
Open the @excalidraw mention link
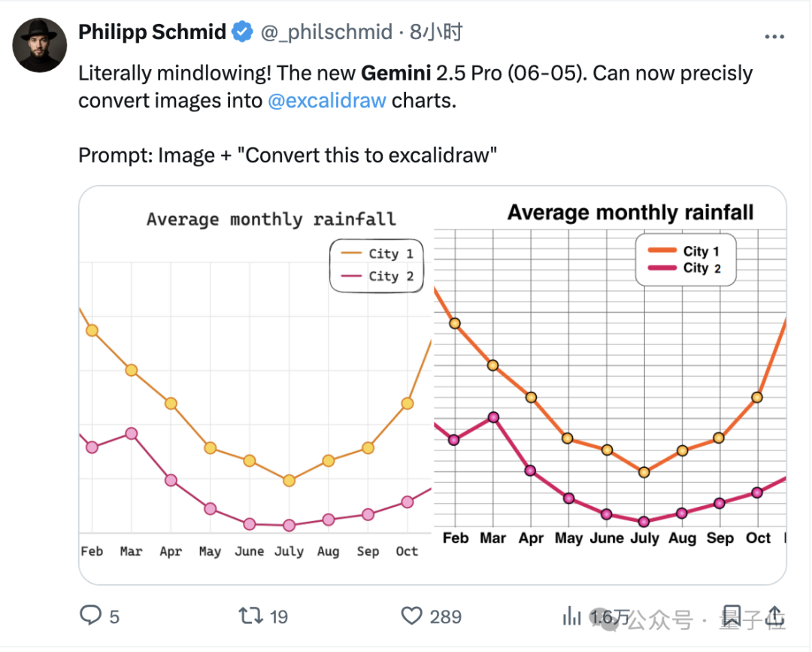(x=327, y=100)
